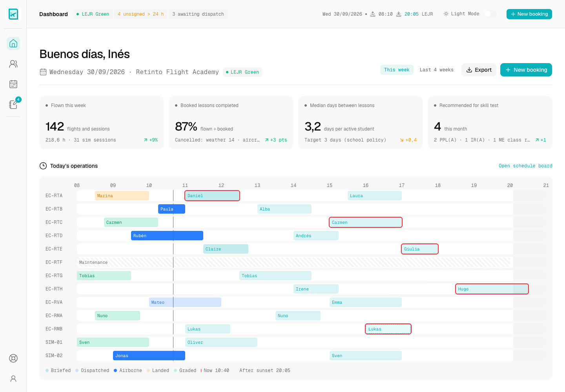Click the large New booking button
565x392 pixels.
click(526, 70)
